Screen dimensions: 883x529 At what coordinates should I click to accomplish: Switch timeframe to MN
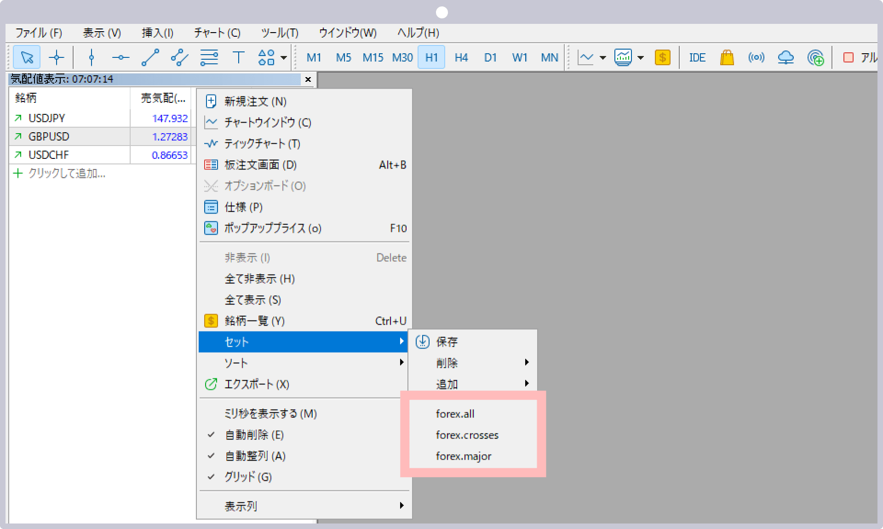[x=549, y=57]
